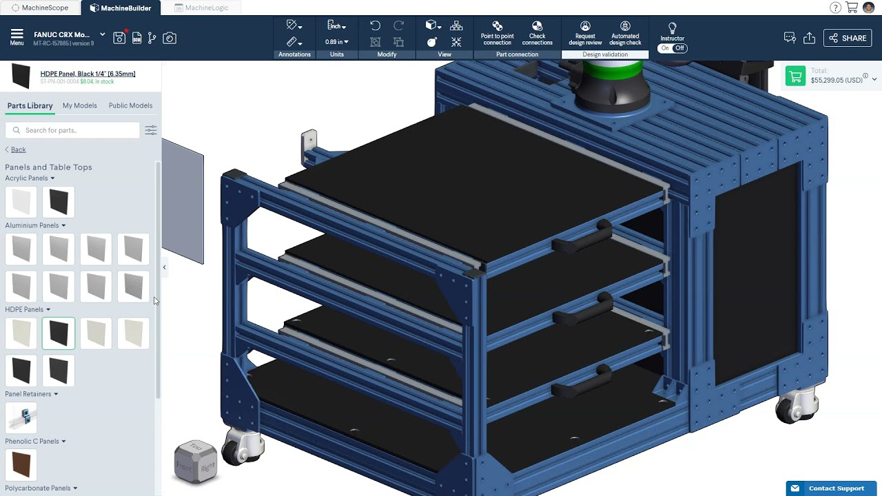
Task: Open the parts filter settings icon
Action: click(x=151, y=130)
